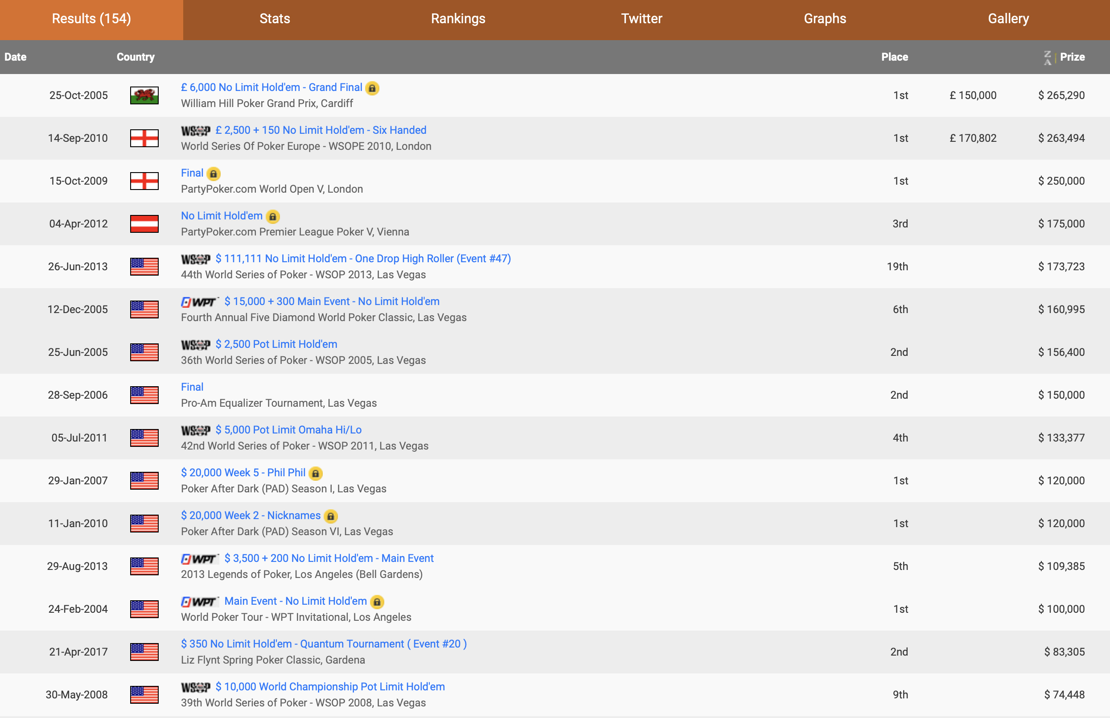Sort by Country column header
The width and height of the screenshot is (1110, 718).
pos(136,57)
